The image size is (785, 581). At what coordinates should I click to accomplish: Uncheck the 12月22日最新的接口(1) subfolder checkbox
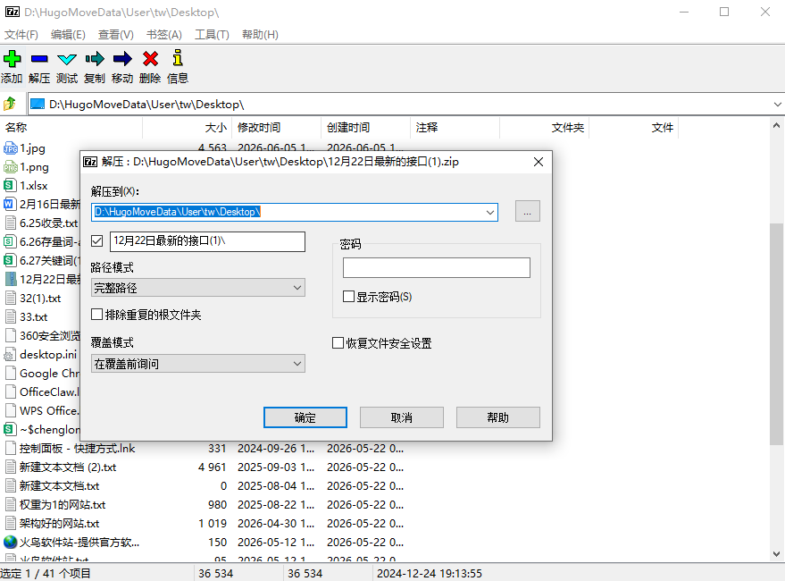pyautogui.click(x=97, y=241)
